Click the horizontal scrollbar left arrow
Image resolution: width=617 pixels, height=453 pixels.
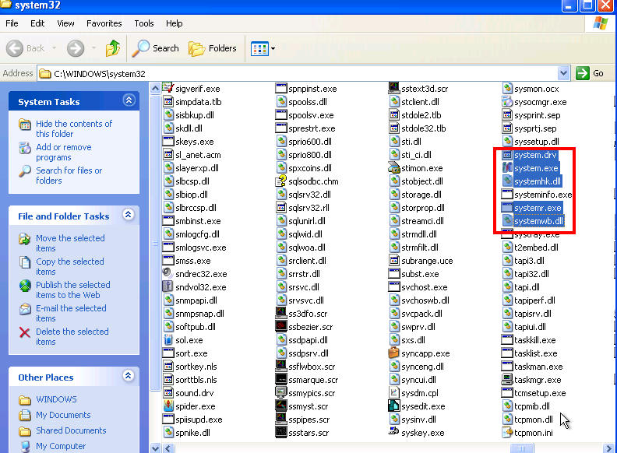tap(168, 448)
